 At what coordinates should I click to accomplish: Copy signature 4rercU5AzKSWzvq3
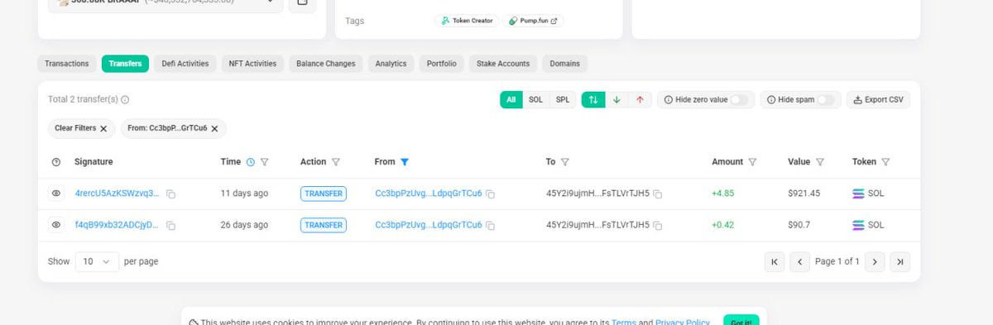click(x=171, y=194)
